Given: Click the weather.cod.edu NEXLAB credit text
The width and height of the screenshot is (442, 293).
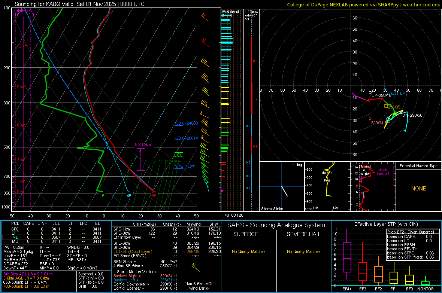Looking at the screenshot, I should point(363,4).
